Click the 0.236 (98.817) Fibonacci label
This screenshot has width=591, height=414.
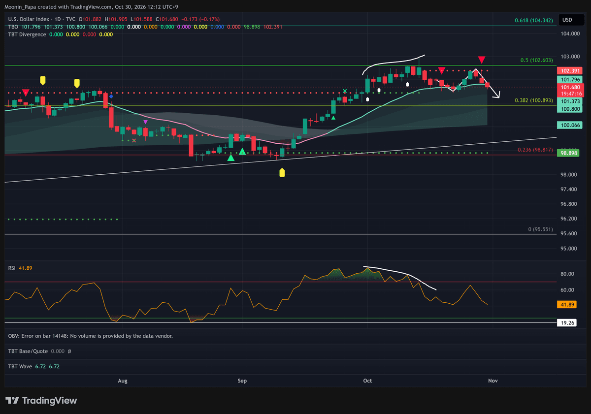(x=535, y=150)
